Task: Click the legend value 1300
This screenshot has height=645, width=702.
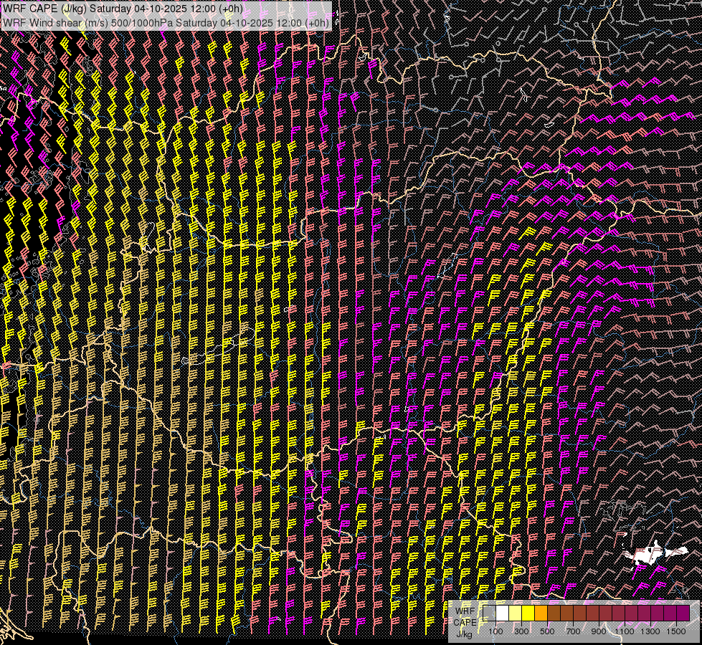Action: (x=650, y=631)
